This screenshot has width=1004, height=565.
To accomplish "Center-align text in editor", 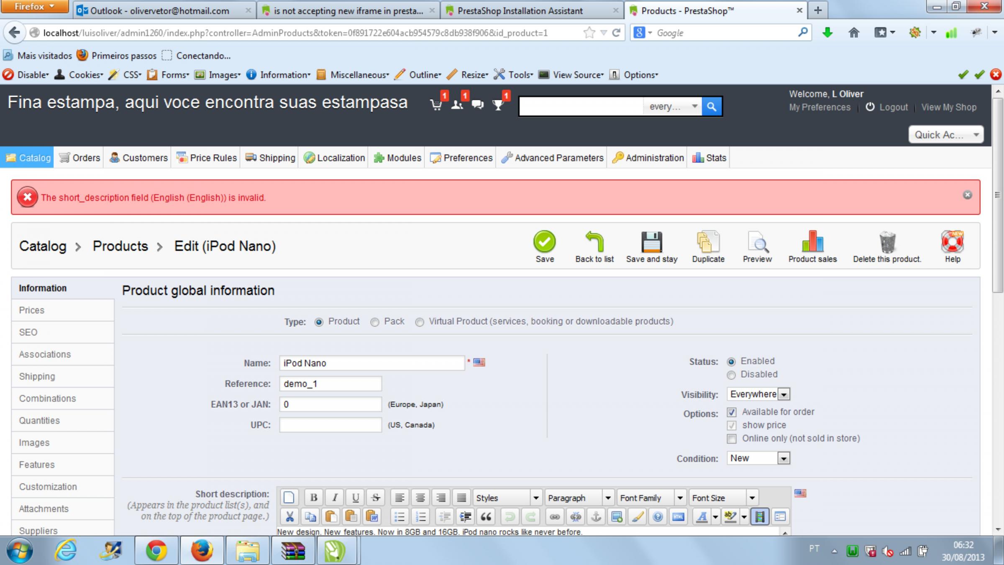I will click(420, 497).
